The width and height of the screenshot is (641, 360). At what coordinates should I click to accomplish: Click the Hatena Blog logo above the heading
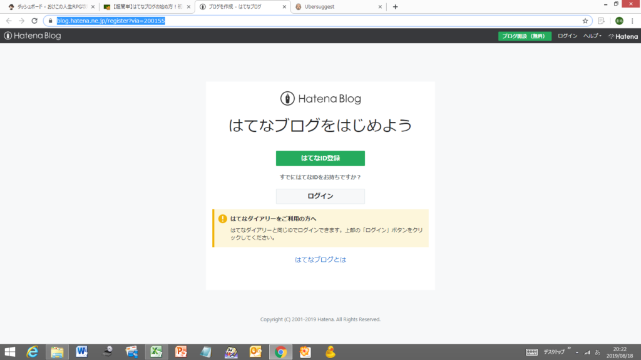click(320, 99)
